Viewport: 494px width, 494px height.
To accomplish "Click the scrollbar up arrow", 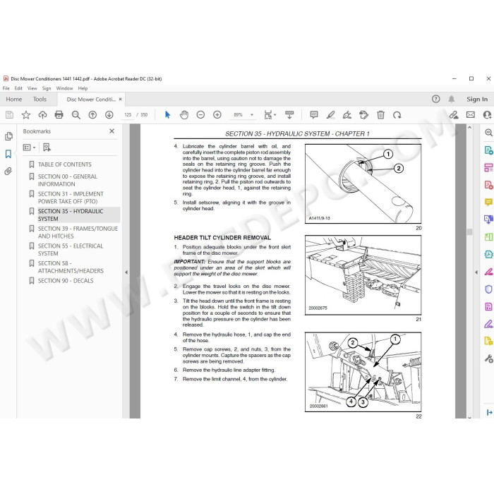I will click(x=469, y=127).
